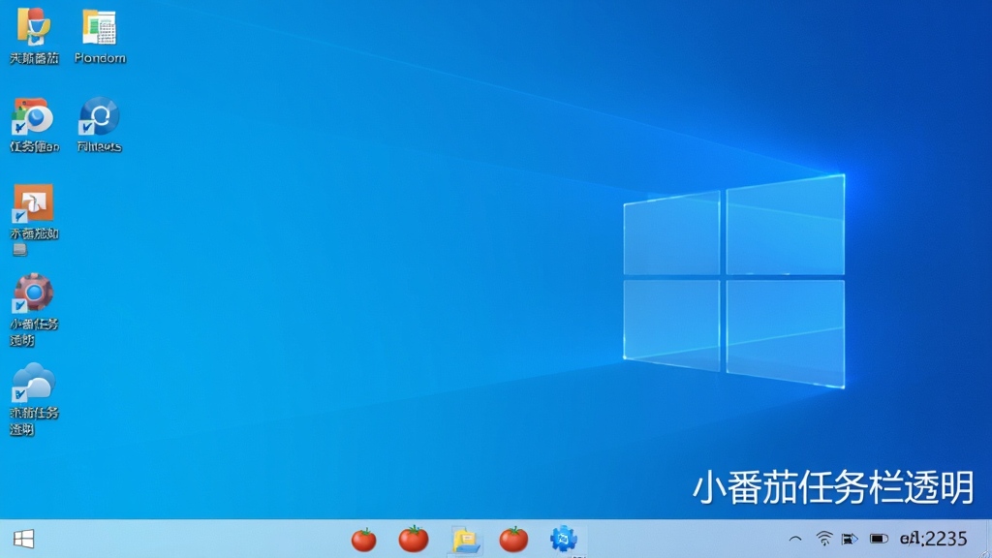
Task: Tick the checkbox on the red gear icon
Action: [x=19, y=306]
